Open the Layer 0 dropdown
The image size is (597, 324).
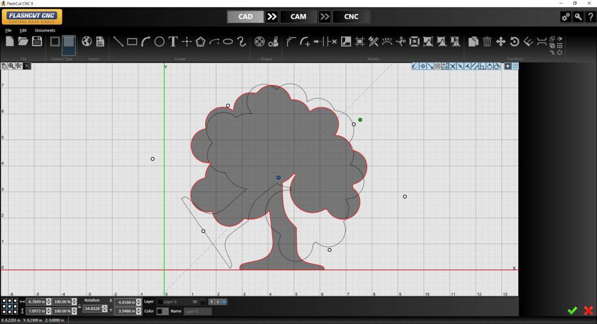tap(175, 302)
